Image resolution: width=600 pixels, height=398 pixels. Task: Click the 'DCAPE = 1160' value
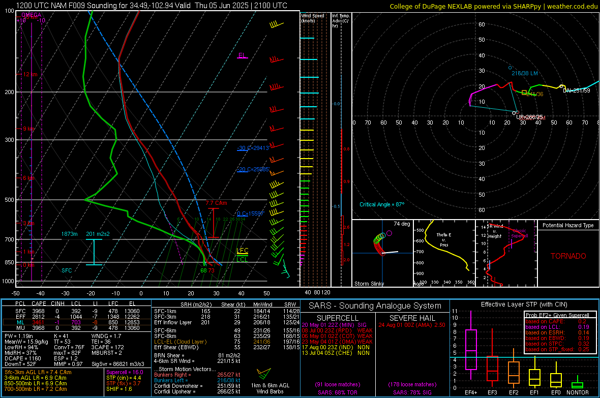click(22, 358)
